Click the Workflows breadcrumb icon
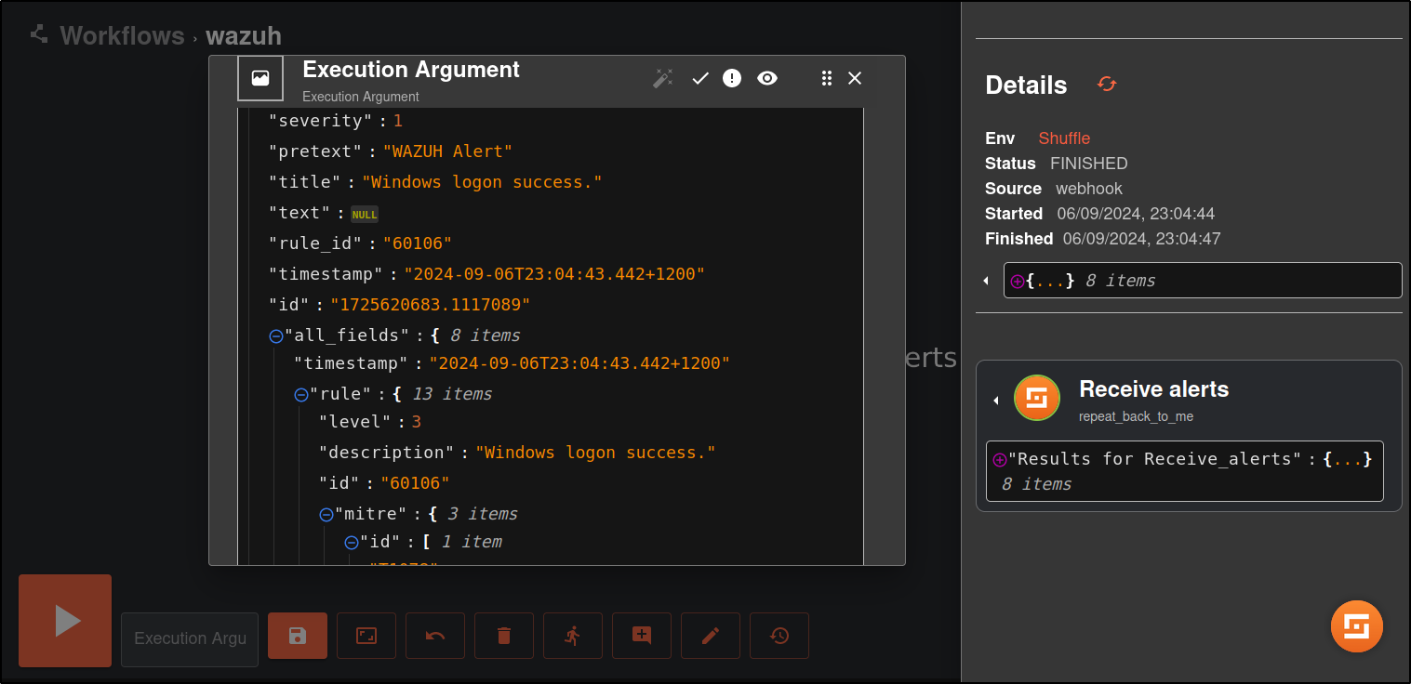This screenshot has width=1411, height=684. 38,34
